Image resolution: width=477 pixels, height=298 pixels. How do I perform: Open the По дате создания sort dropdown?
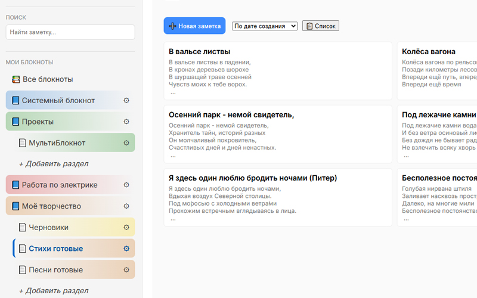265,26
